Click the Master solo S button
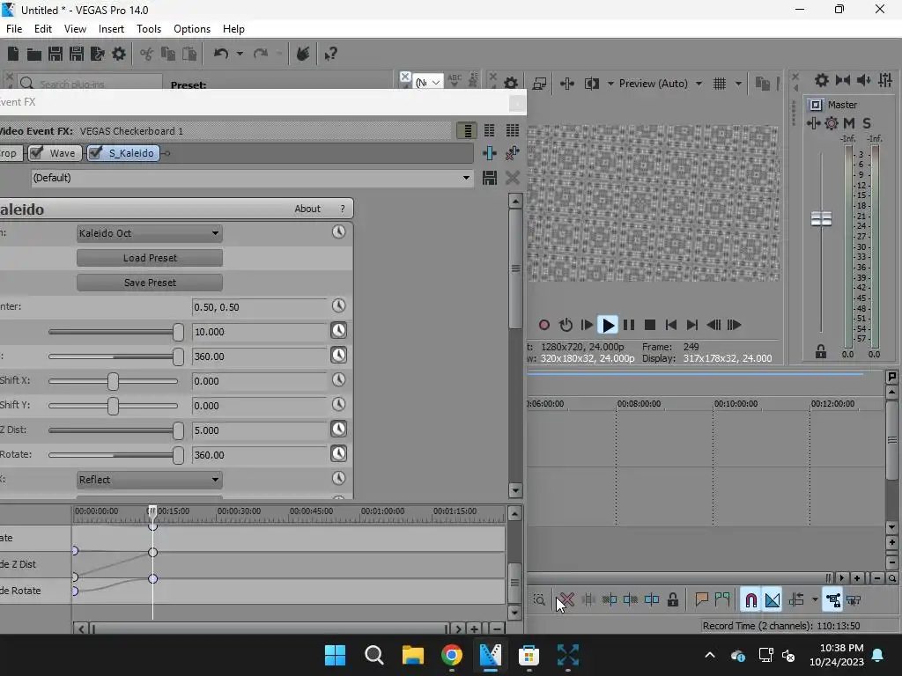 (867, 123)
